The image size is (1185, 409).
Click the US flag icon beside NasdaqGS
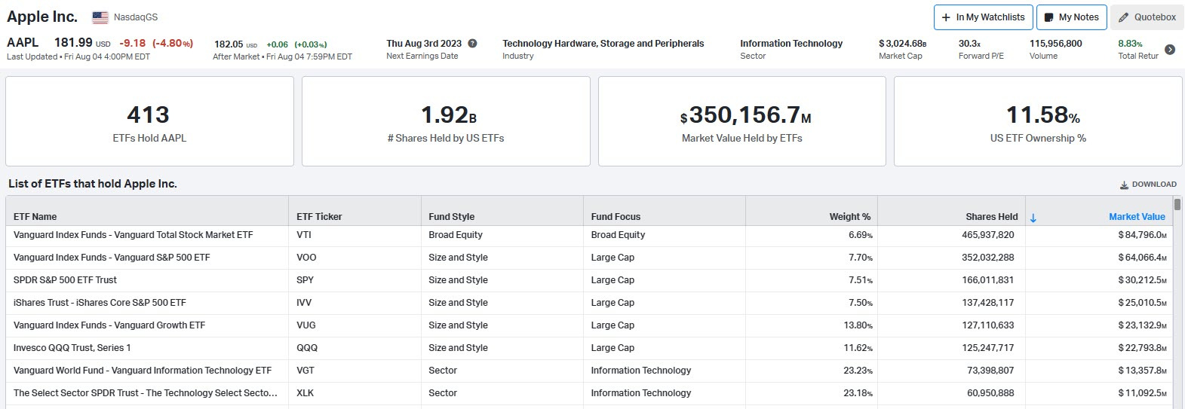[100, 17]
